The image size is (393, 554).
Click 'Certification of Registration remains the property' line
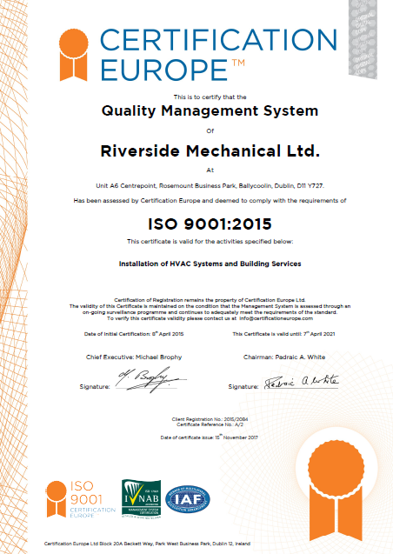coord(210,300)
